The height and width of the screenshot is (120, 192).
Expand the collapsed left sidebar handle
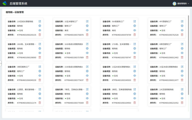(1, 63)
